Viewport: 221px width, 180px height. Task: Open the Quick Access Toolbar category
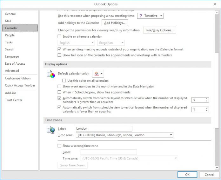click(20, 85)
